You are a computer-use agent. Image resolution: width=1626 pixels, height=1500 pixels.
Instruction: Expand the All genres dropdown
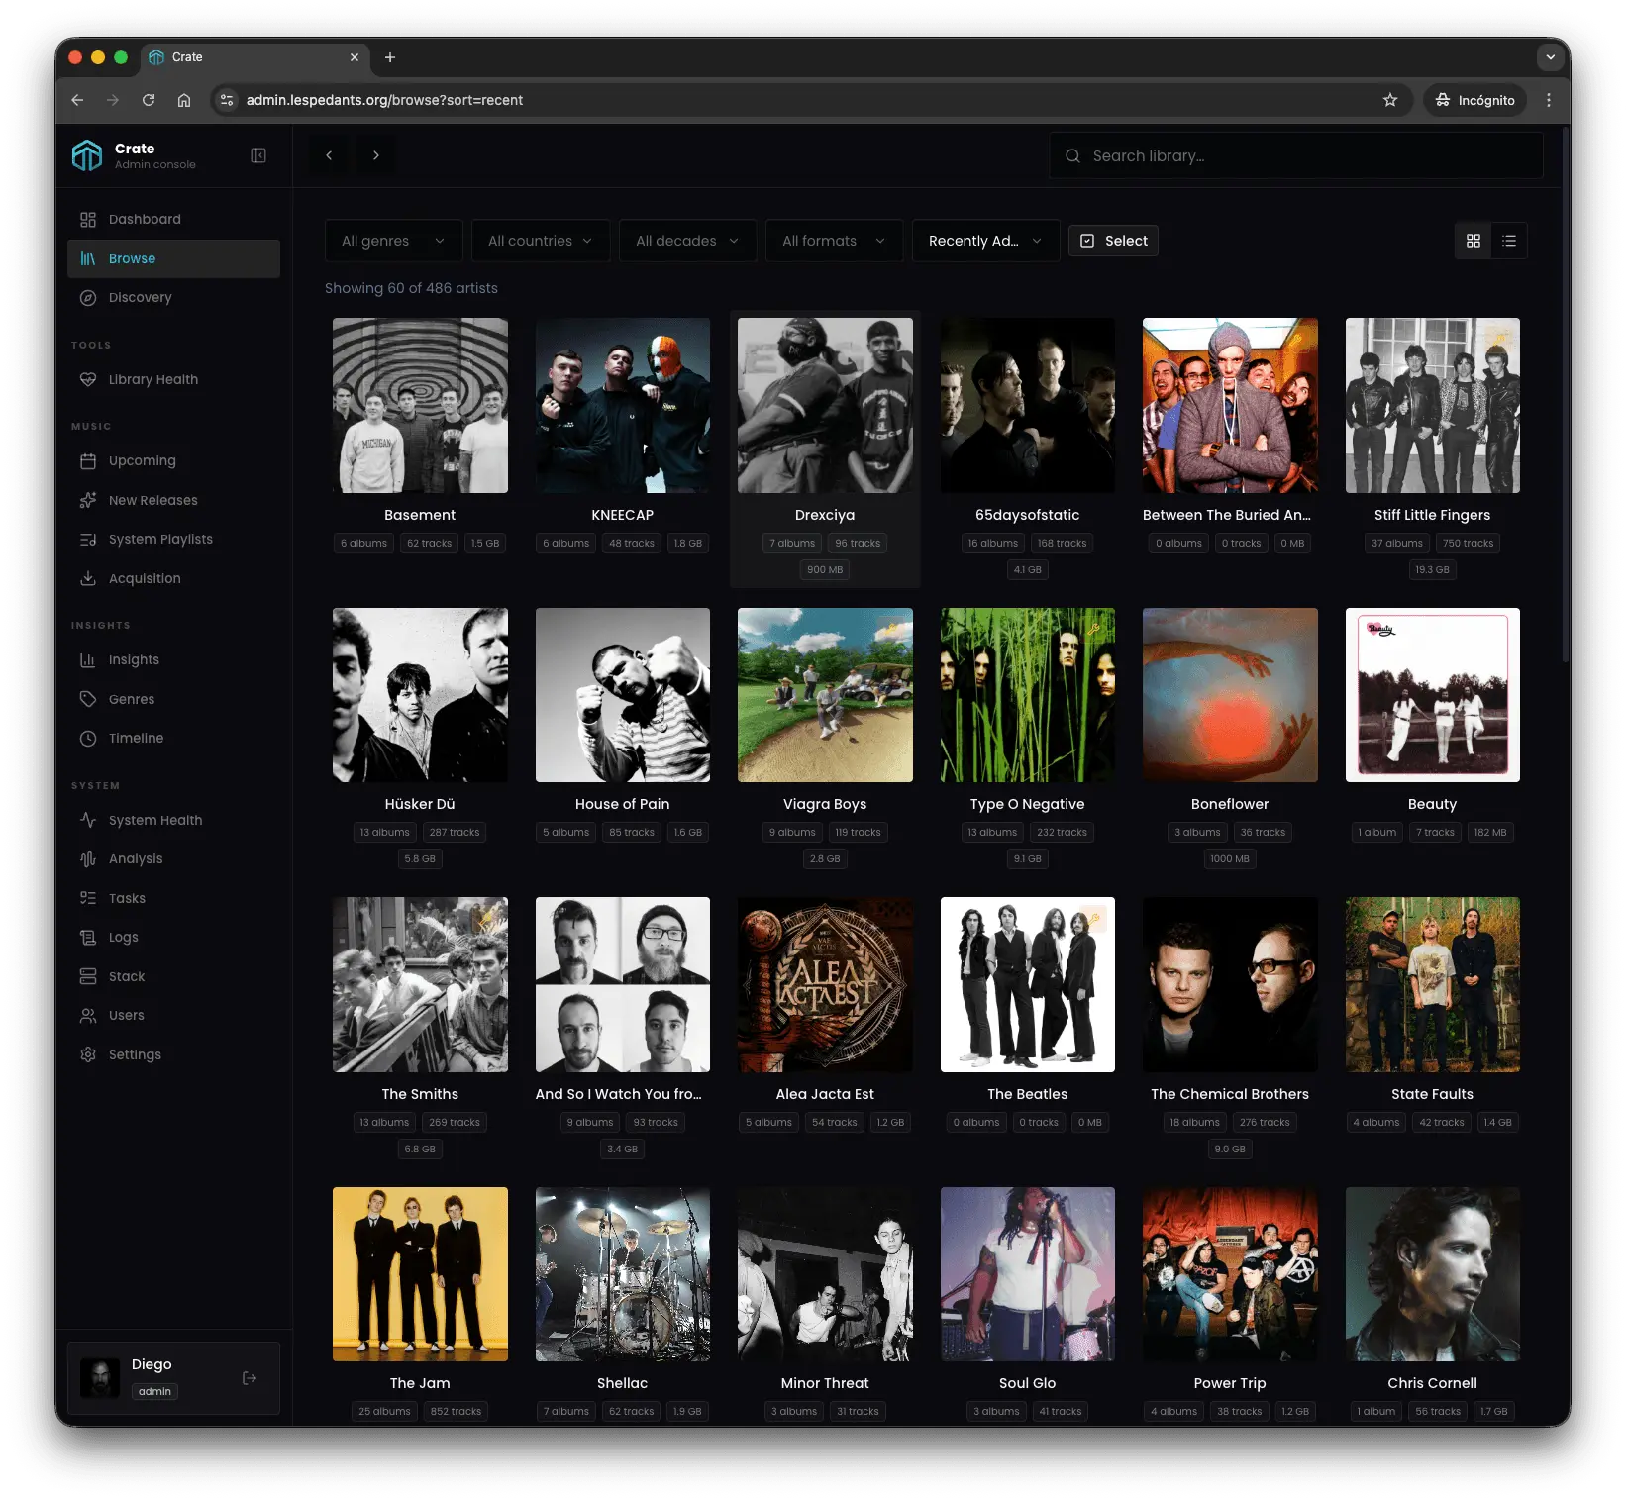(x=393, y=241)
